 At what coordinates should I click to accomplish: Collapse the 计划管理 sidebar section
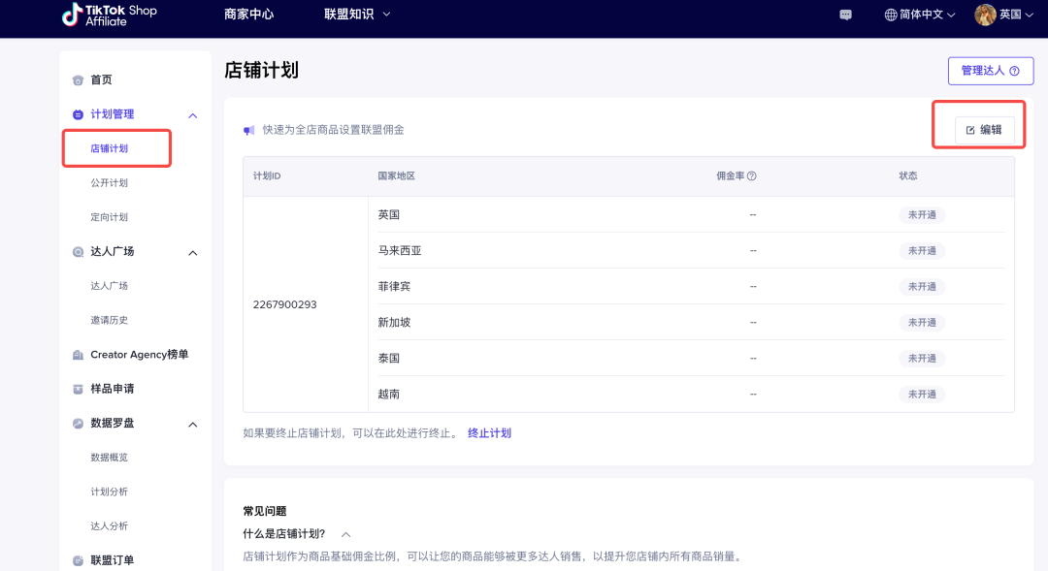click(192, 115)
